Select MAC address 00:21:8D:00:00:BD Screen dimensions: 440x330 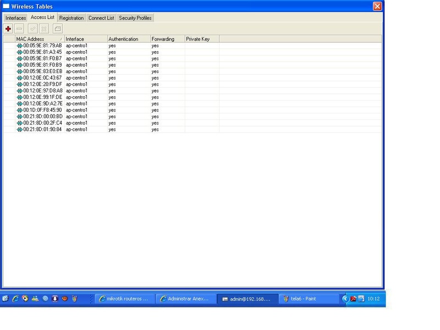click(43, 117)
